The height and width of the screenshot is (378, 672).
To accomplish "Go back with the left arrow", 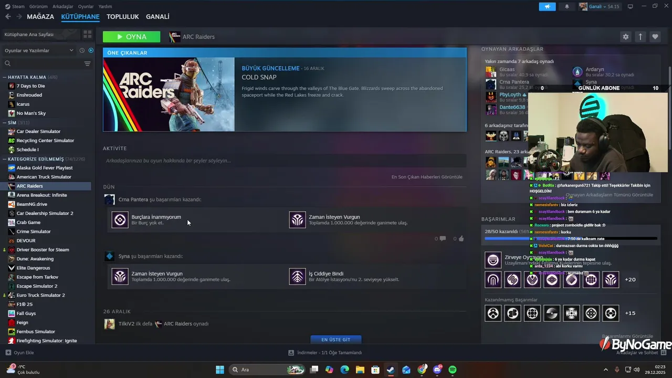I will [8, 17].
